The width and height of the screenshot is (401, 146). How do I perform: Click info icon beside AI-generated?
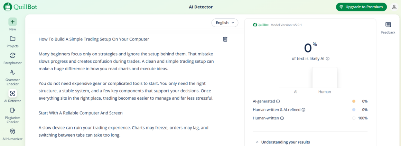[x=278, y=101]
